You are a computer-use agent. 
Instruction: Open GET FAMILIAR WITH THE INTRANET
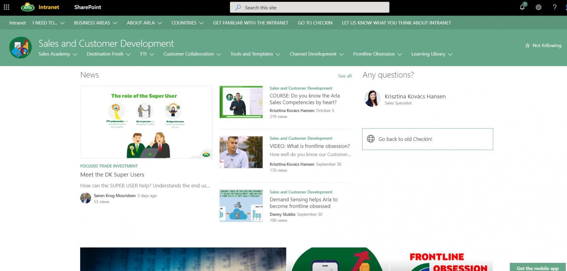point(250,23)
